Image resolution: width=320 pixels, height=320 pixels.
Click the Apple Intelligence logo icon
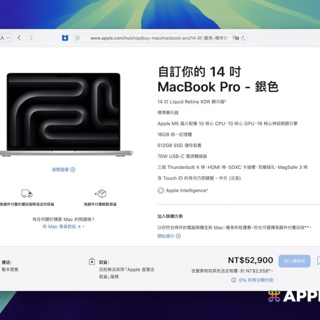coord(161,190)
